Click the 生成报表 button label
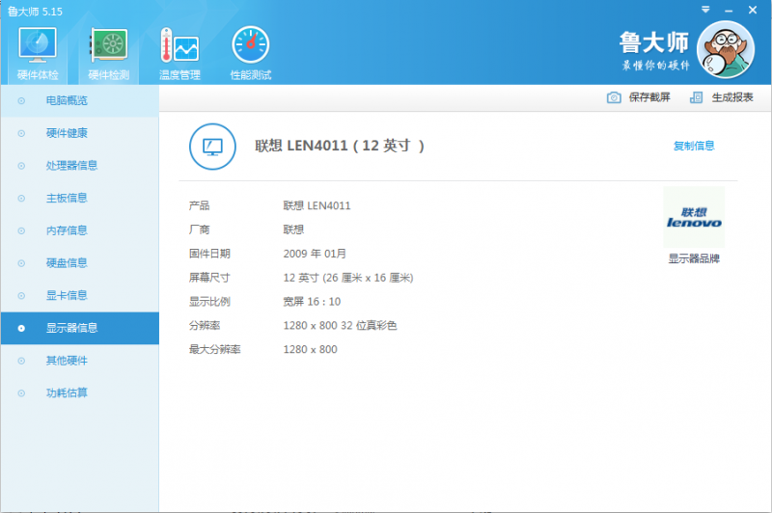The image size is (772, 513). pyautogui.click(x=732, y=97)
